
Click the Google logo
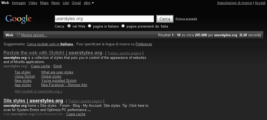[x=19, y=19]
